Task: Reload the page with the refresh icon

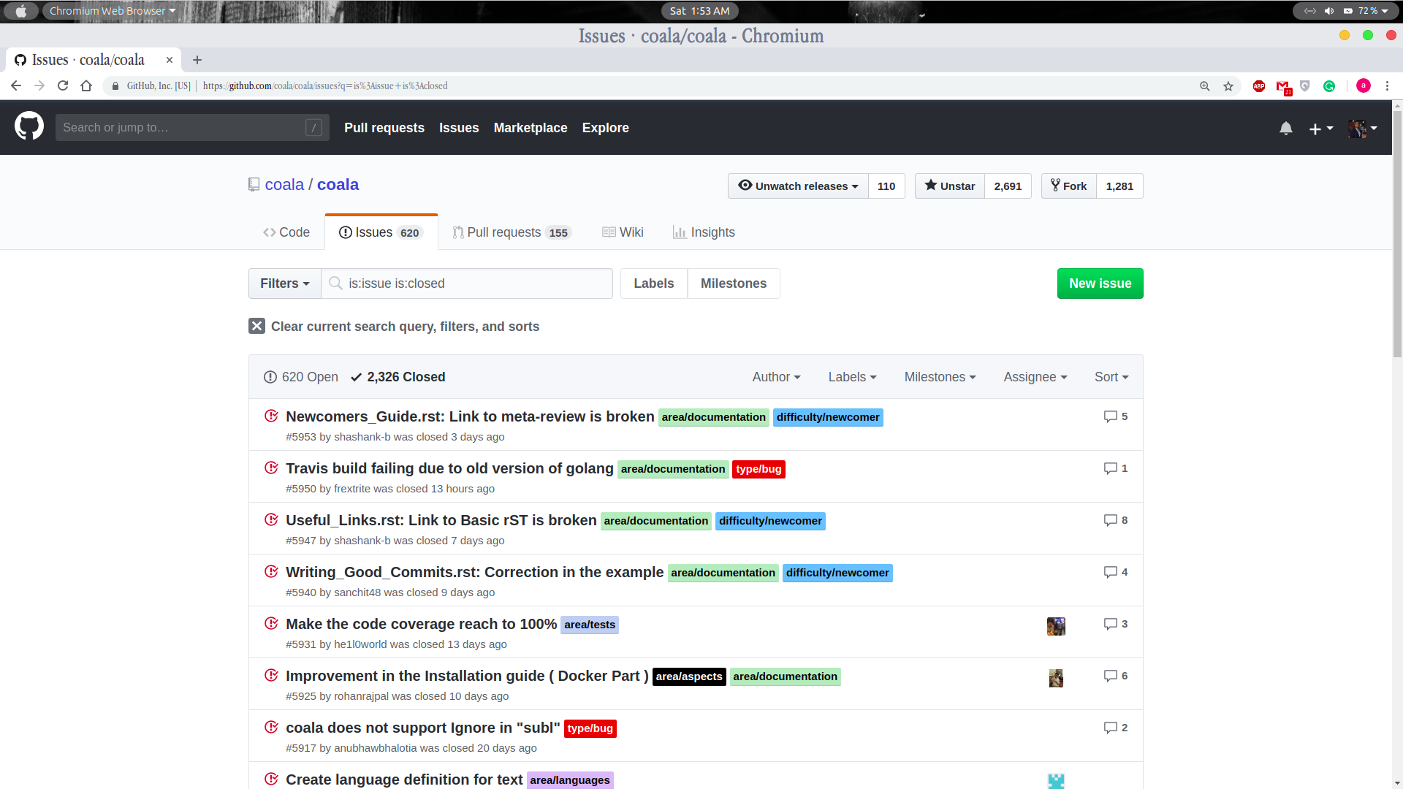Action: (63, 85)
